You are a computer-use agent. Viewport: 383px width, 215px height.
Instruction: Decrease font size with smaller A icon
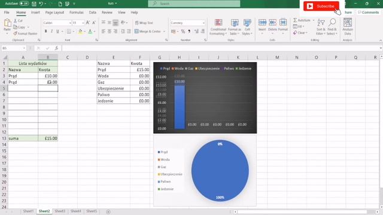point(94,23)
